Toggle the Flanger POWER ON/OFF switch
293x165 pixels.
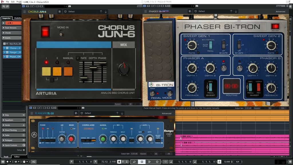[x=43, y=140]
